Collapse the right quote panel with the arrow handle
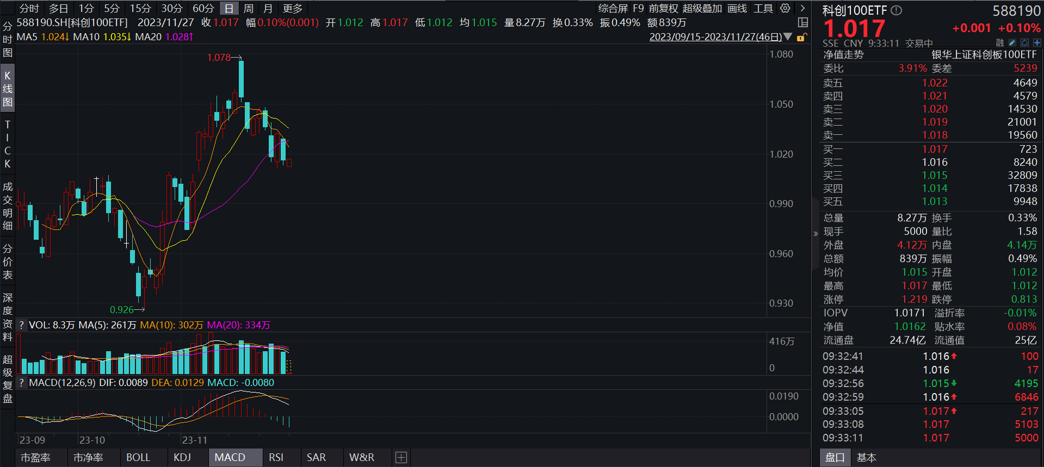The height and width of the screenshot is (467, 1044). [x=816, y=234]
